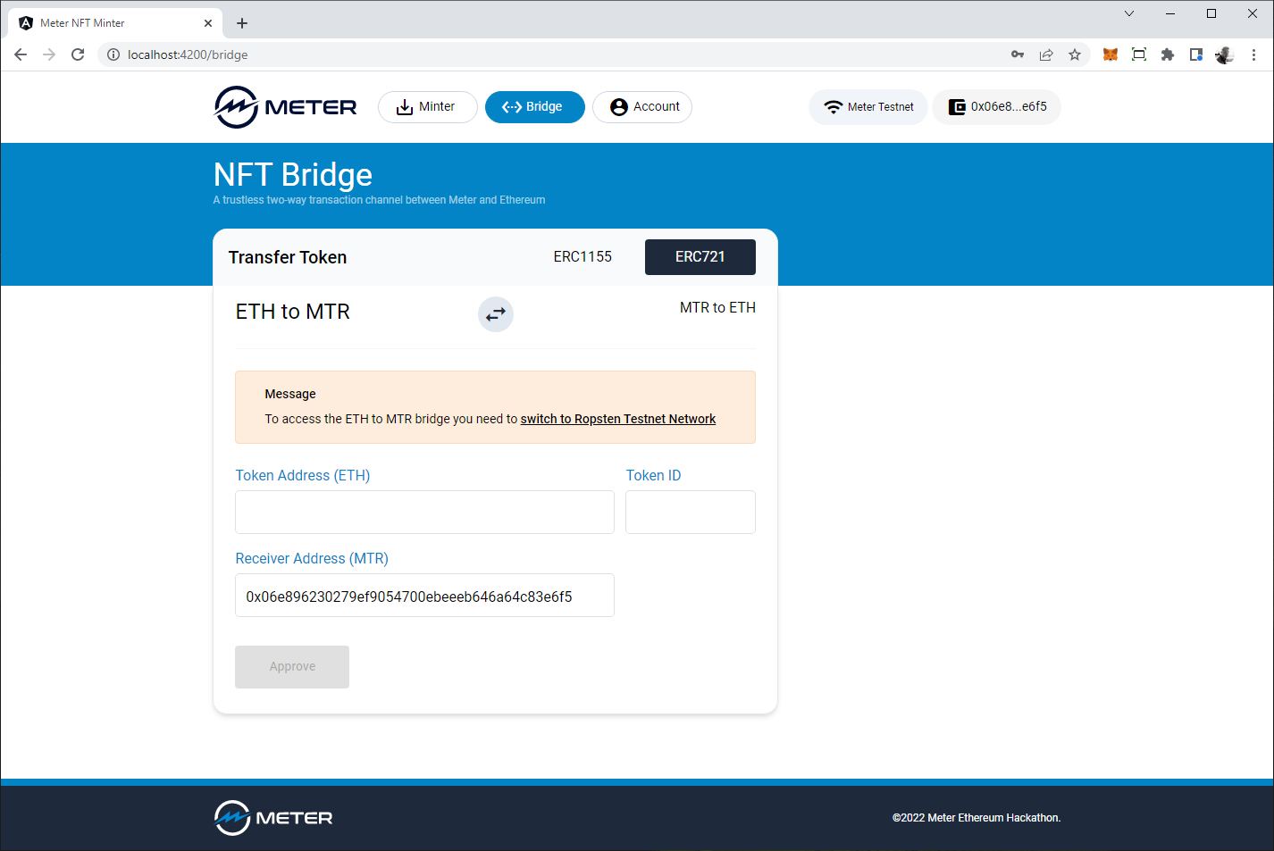The width and height of the screenshot is (1274, 851).
Task: Focus the Token ID field
Action: coord(691,513)
